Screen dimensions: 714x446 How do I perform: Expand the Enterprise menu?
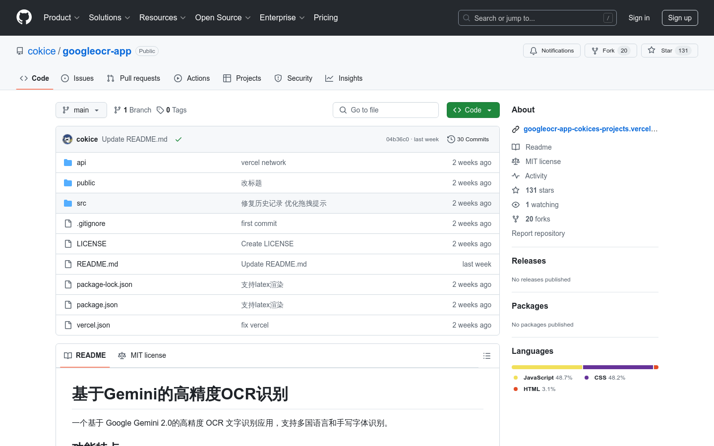(x=282, y=17)
